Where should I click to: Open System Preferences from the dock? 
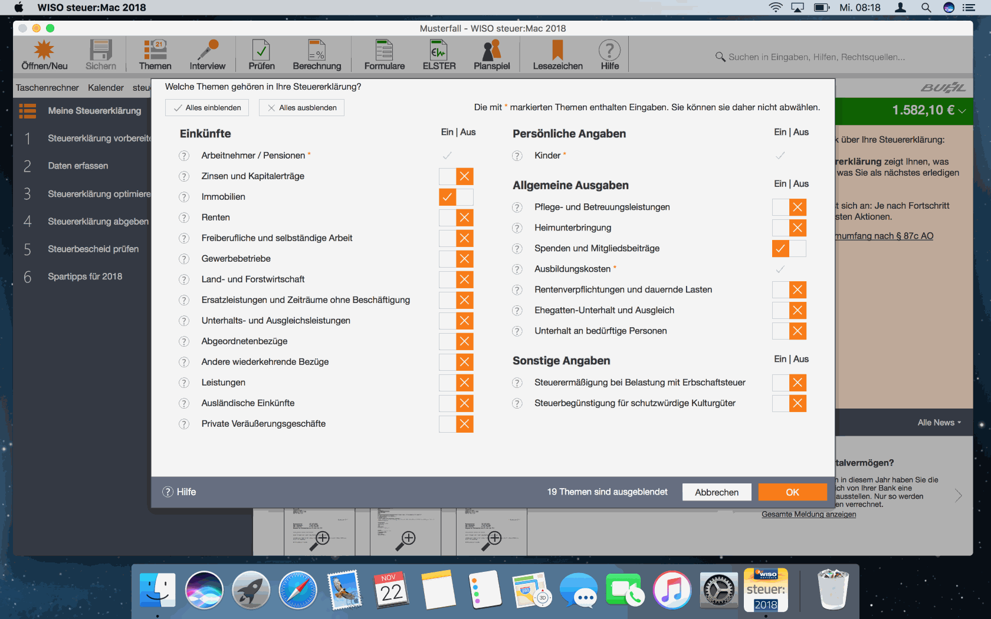pos(719,590)
